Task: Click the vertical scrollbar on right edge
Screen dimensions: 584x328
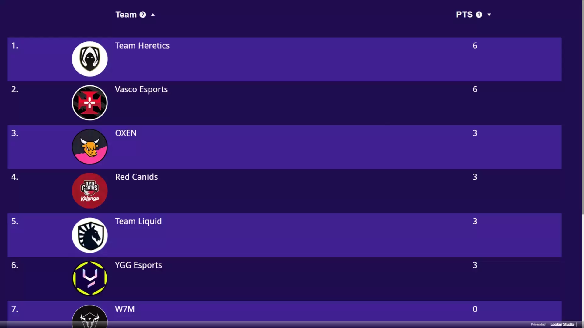Action: (x=582, y=106)
